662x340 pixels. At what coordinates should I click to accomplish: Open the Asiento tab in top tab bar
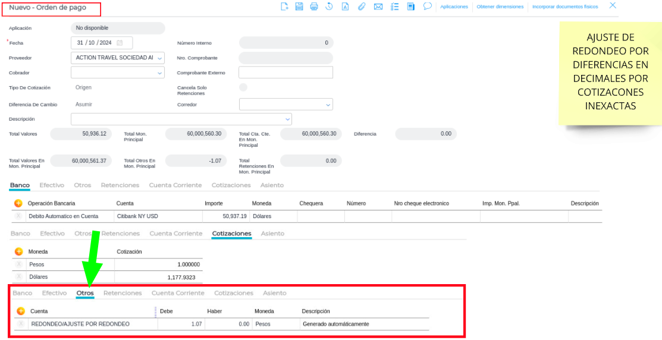(x=273, y=185)
